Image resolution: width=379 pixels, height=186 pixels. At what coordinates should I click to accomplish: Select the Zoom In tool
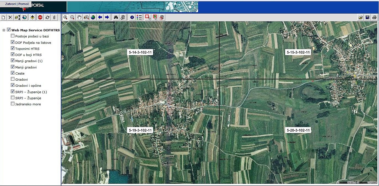click(x=66, y=17)
